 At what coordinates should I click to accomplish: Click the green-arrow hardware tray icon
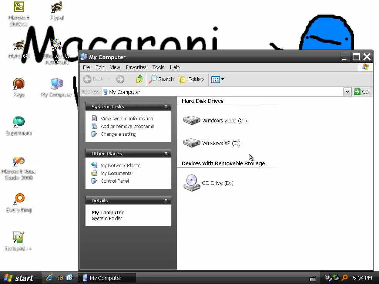click(x=336, y=278)
